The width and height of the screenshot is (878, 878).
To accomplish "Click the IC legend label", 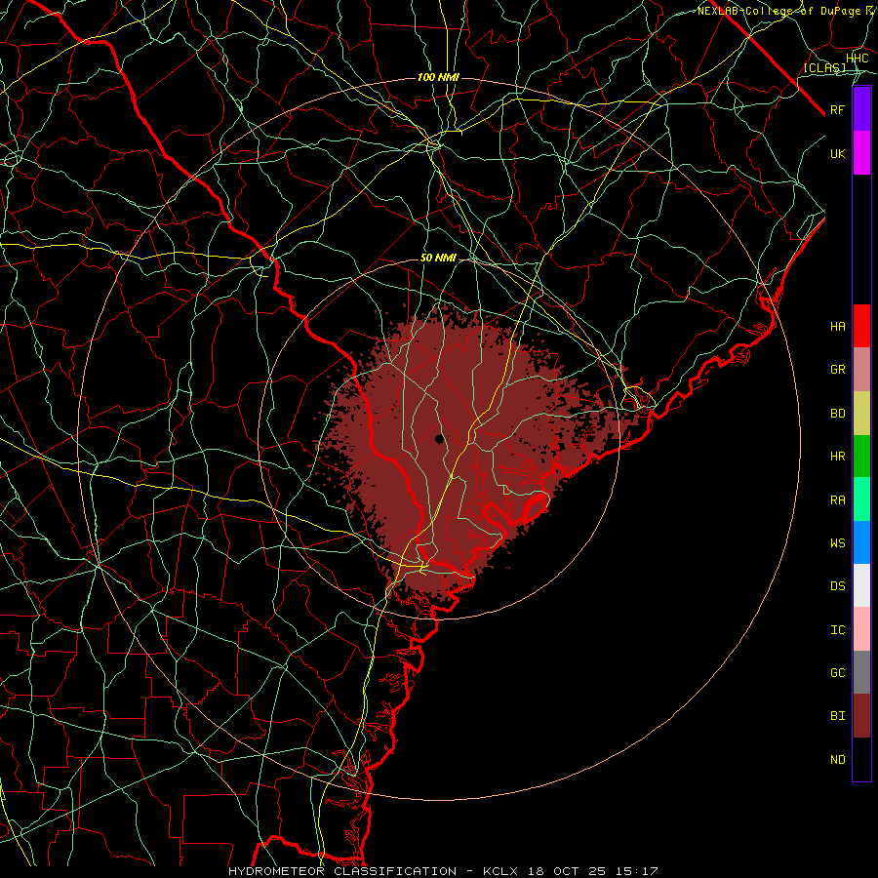I will (x=837, y=630).
